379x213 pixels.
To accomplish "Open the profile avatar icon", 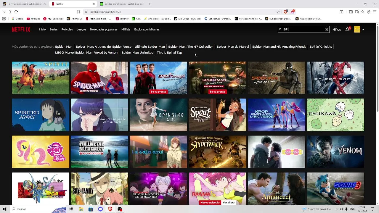I will [x=357, y=29].
